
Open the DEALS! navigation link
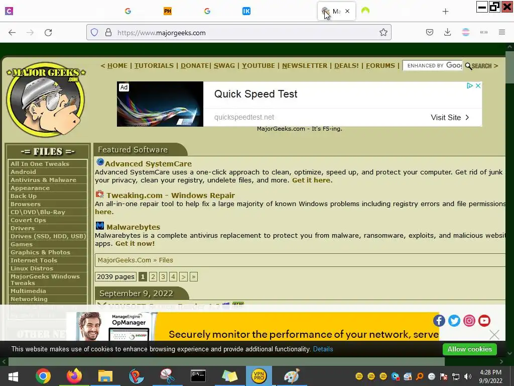(x=346, y=66)
